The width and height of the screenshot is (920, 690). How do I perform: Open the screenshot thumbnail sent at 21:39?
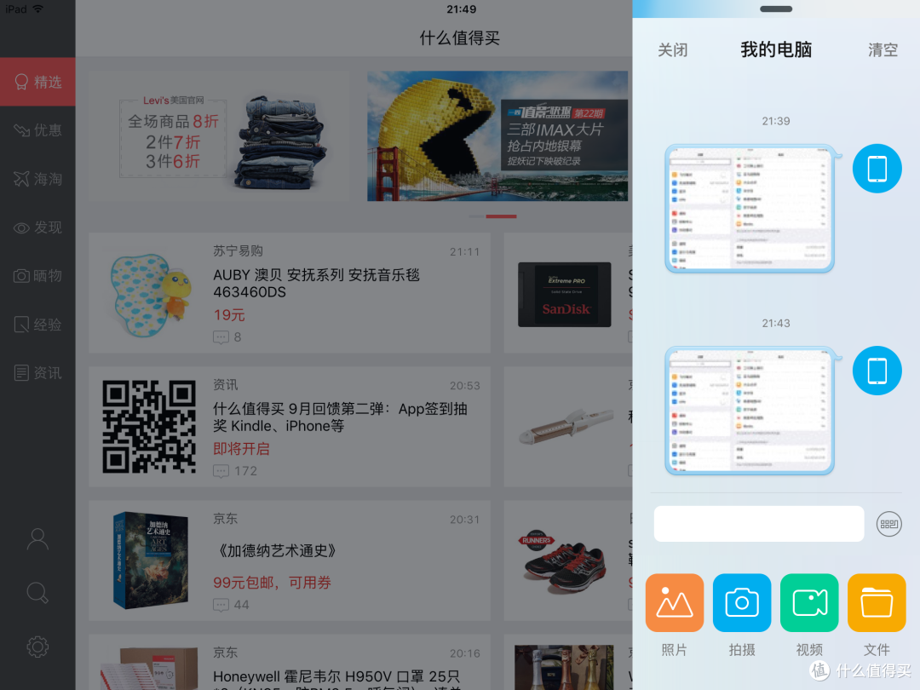tap(750, 209)
